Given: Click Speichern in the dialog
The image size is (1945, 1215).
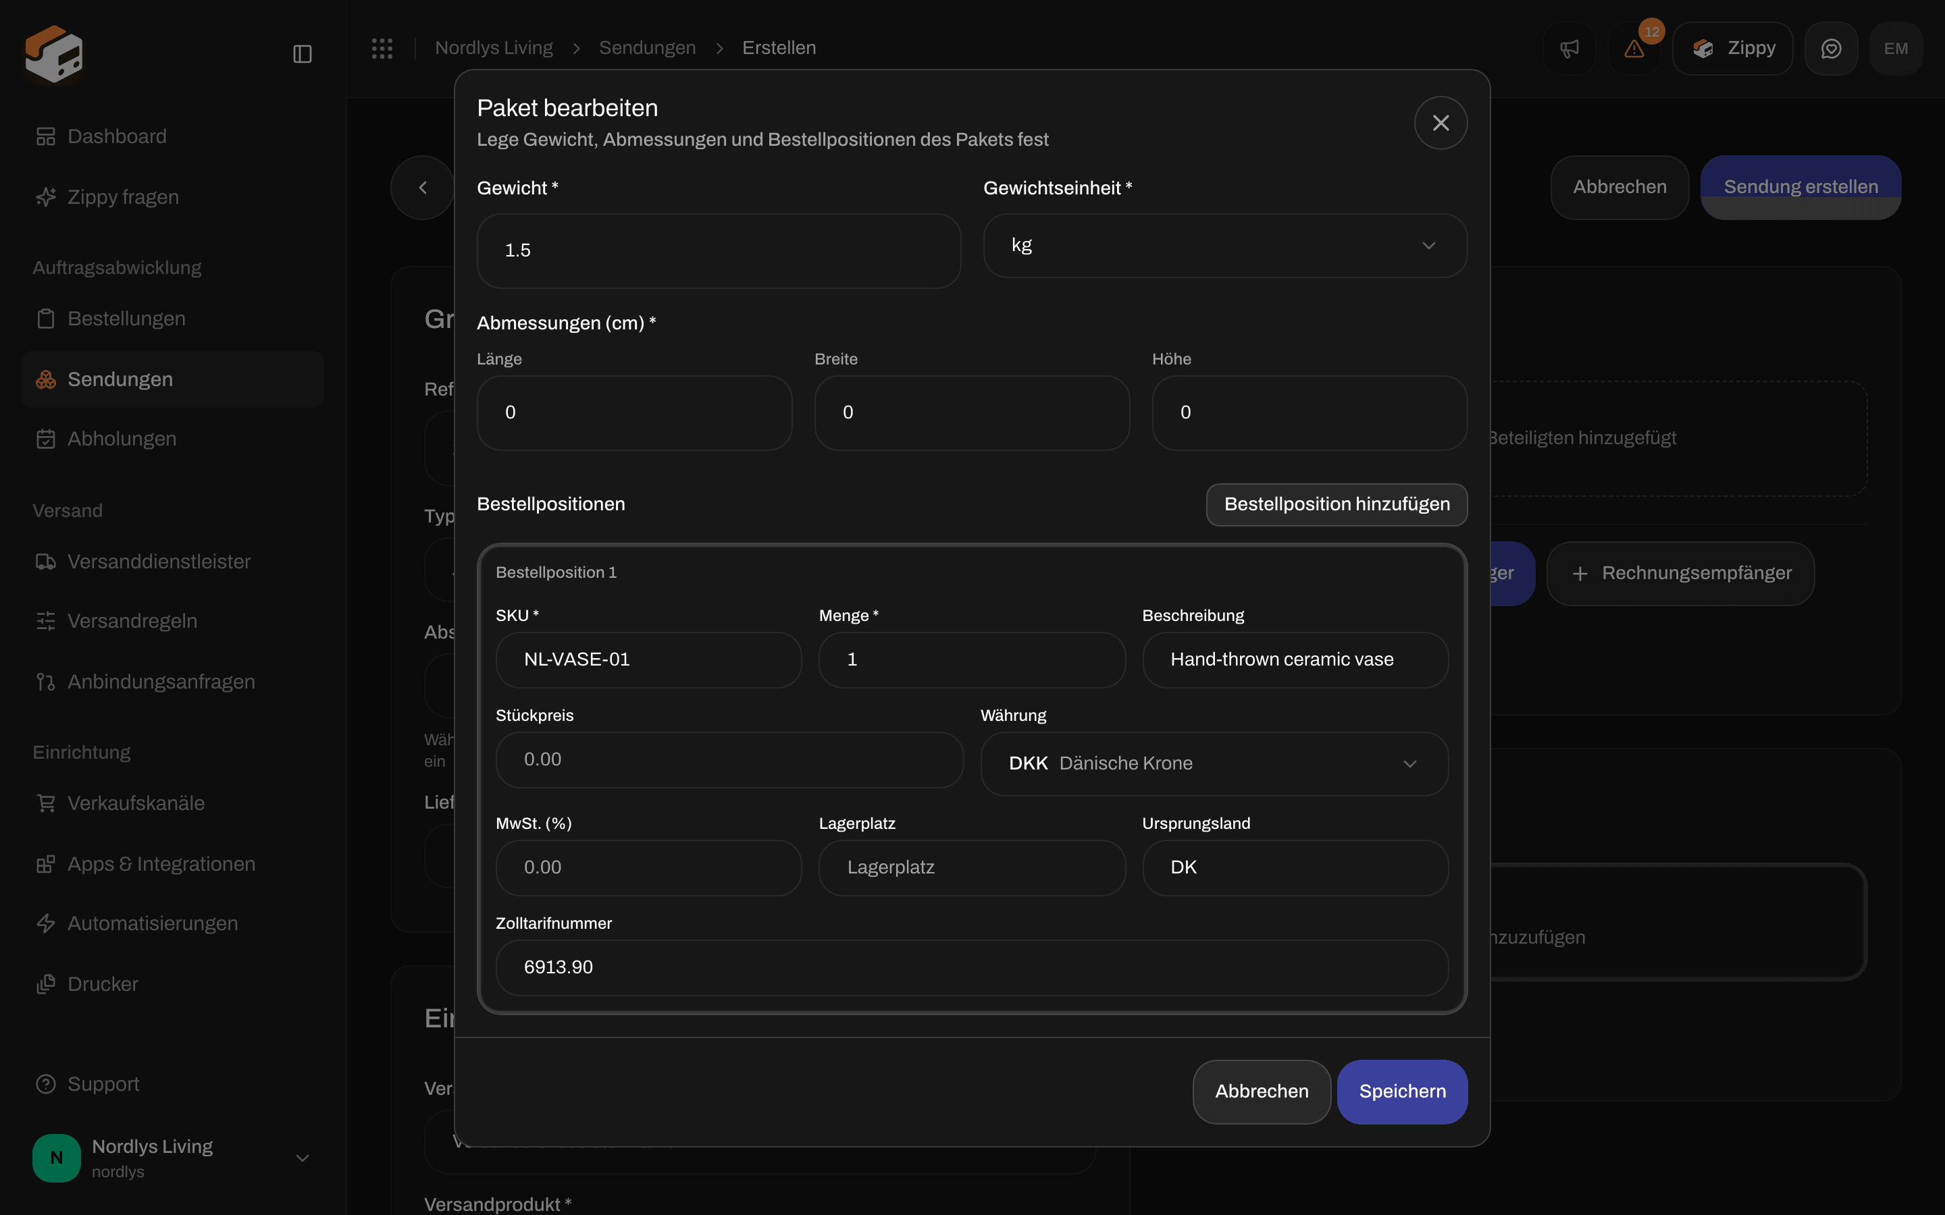Looking at the screenshot, I should pos(1402,1091).
